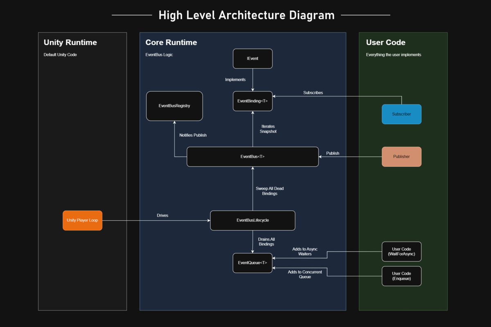Click the EventQueue<T> box

point(252,263)
